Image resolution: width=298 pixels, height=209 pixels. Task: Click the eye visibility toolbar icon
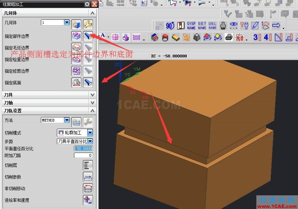tap(233, 26)
